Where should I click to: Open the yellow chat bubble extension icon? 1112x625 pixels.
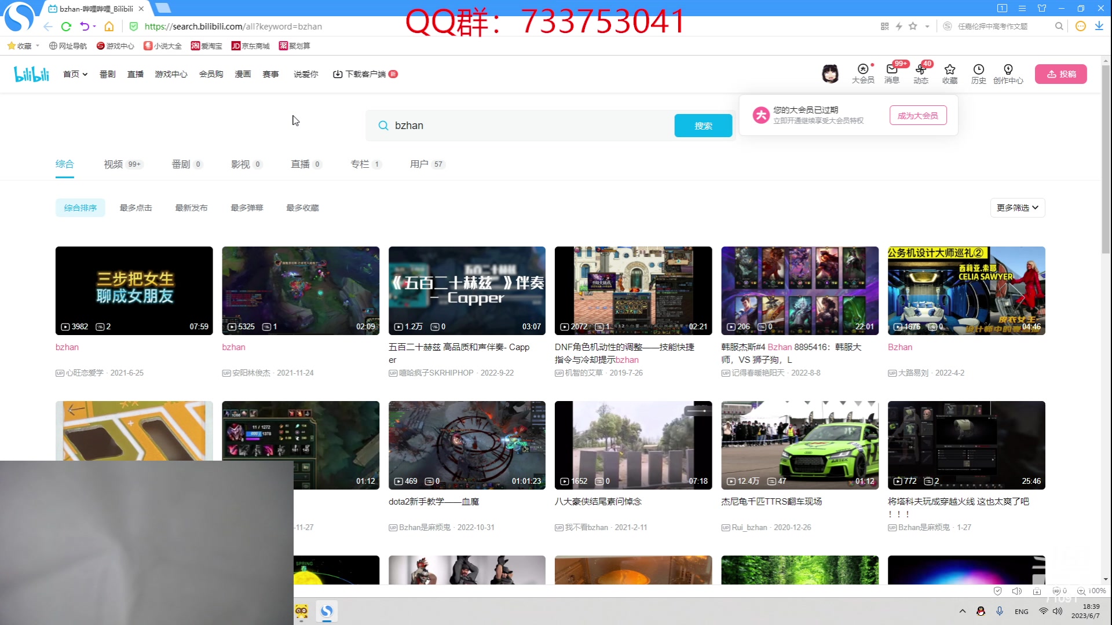coord(1080,27)
